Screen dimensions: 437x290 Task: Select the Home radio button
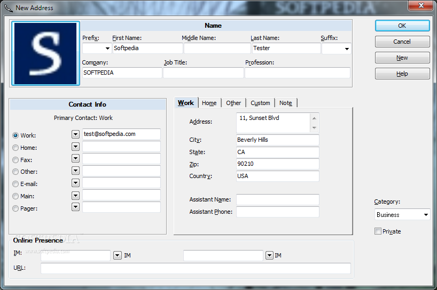[15, 148]
